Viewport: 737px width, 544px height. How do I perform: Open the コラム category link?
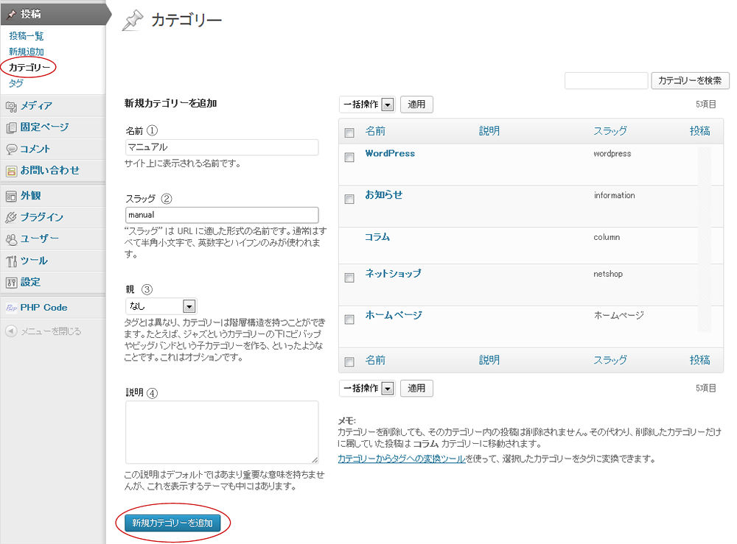pyautogui.click(x=377, y=237)
